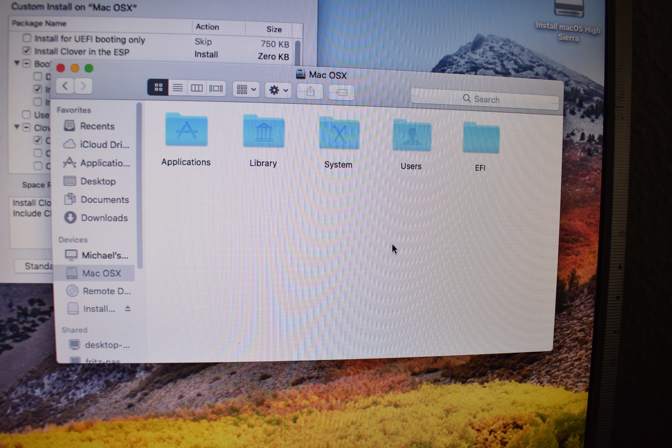Go back in the Finder window
Viewport: 672px width, 448px height.
(x=65, y=86)
